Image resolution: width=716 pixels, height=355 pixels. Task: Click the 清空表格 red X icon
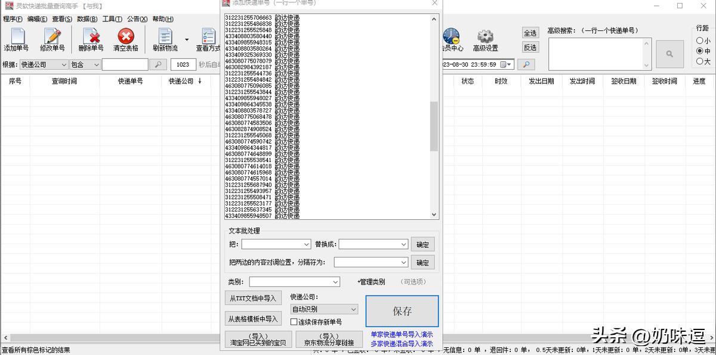(x=126, y=37)
